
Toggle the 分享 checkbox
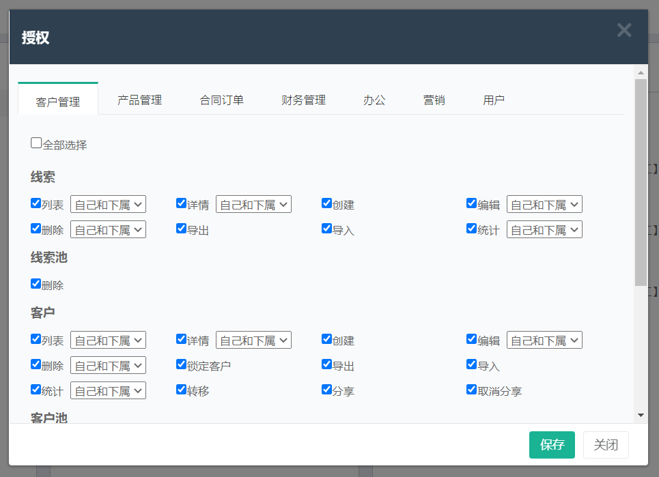tap(326, 389)
